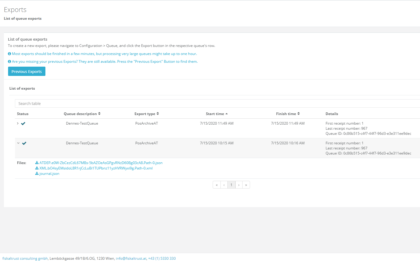Viewport: 420px width, 263px height.
Task: Click download icon beside XML file
Action: pyautogui.click(x=37, y=168)
